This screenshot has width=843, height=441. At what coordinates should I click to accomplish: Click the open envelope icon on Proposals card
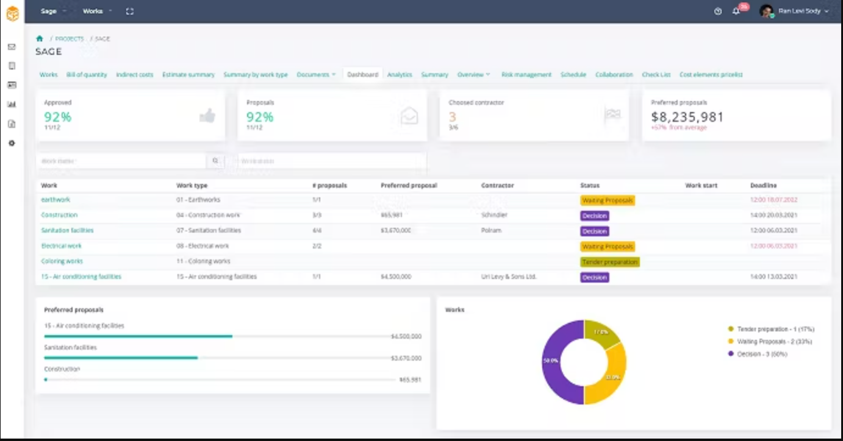[409, 116]
